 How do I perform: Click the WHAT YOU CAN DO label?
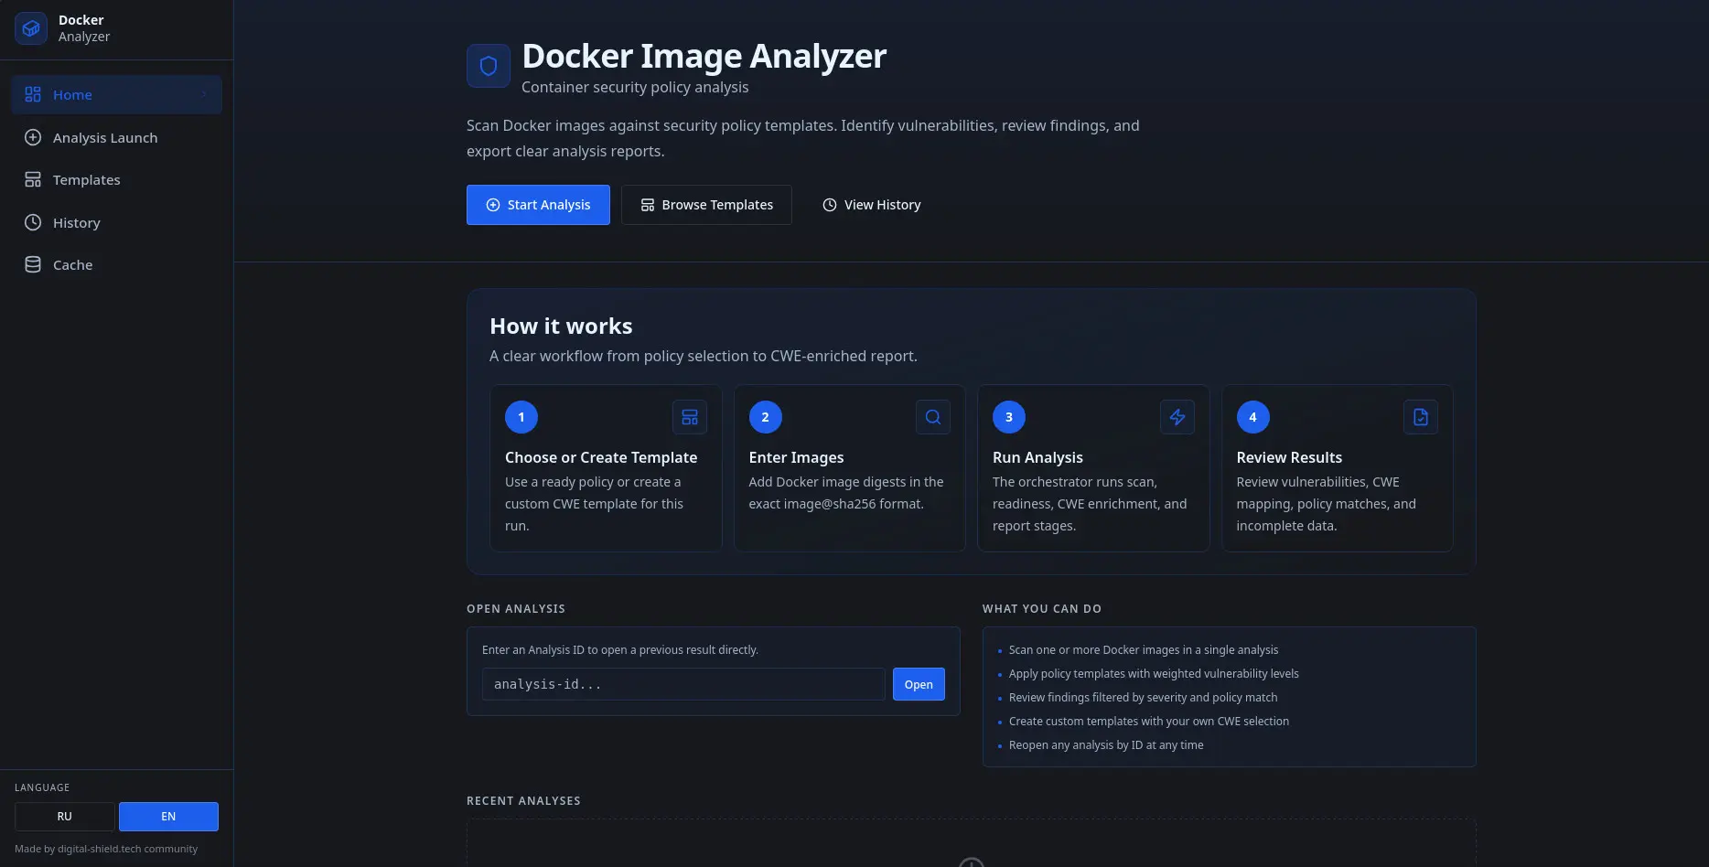coord(1042,609)
